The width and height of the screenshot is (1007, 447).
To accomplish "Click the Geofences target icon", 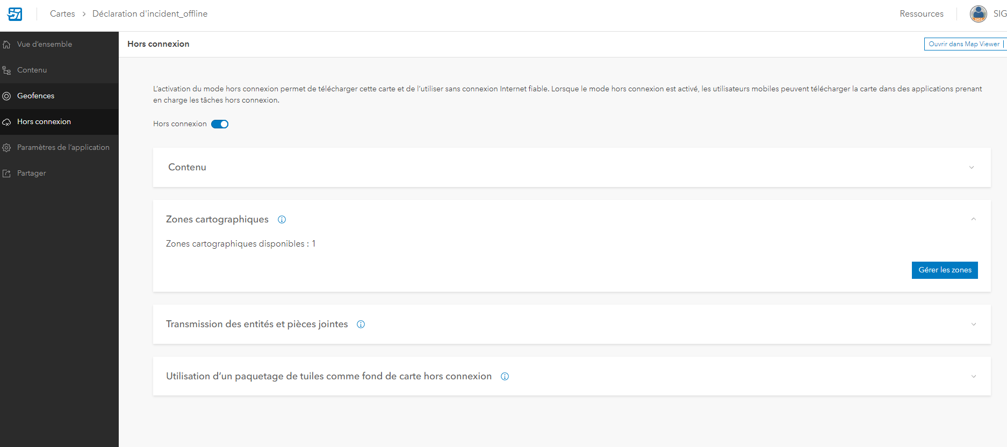I will (6, 96).
